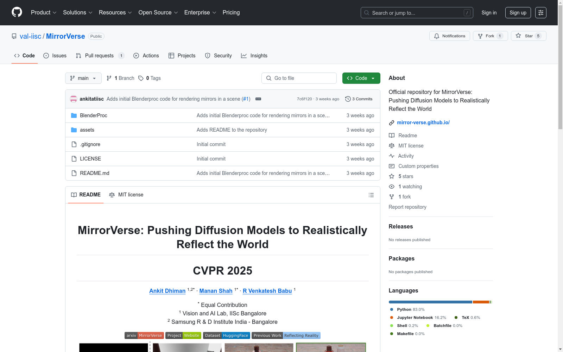
Task: Click the branch icon beside 1 Branch
Action: (109, 78)
